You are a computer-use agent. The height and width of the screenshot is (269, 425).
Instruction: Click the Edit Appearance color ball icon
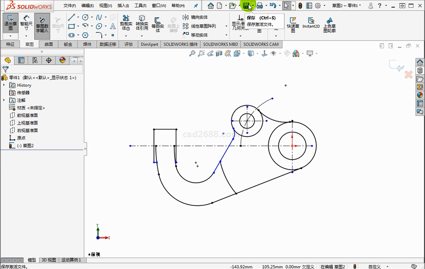click(296, 53)
